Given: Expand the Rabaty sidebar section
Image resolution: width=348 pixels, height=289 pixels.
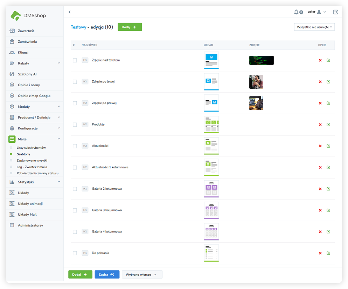Looking at the screenshot, I should point(35,63).
